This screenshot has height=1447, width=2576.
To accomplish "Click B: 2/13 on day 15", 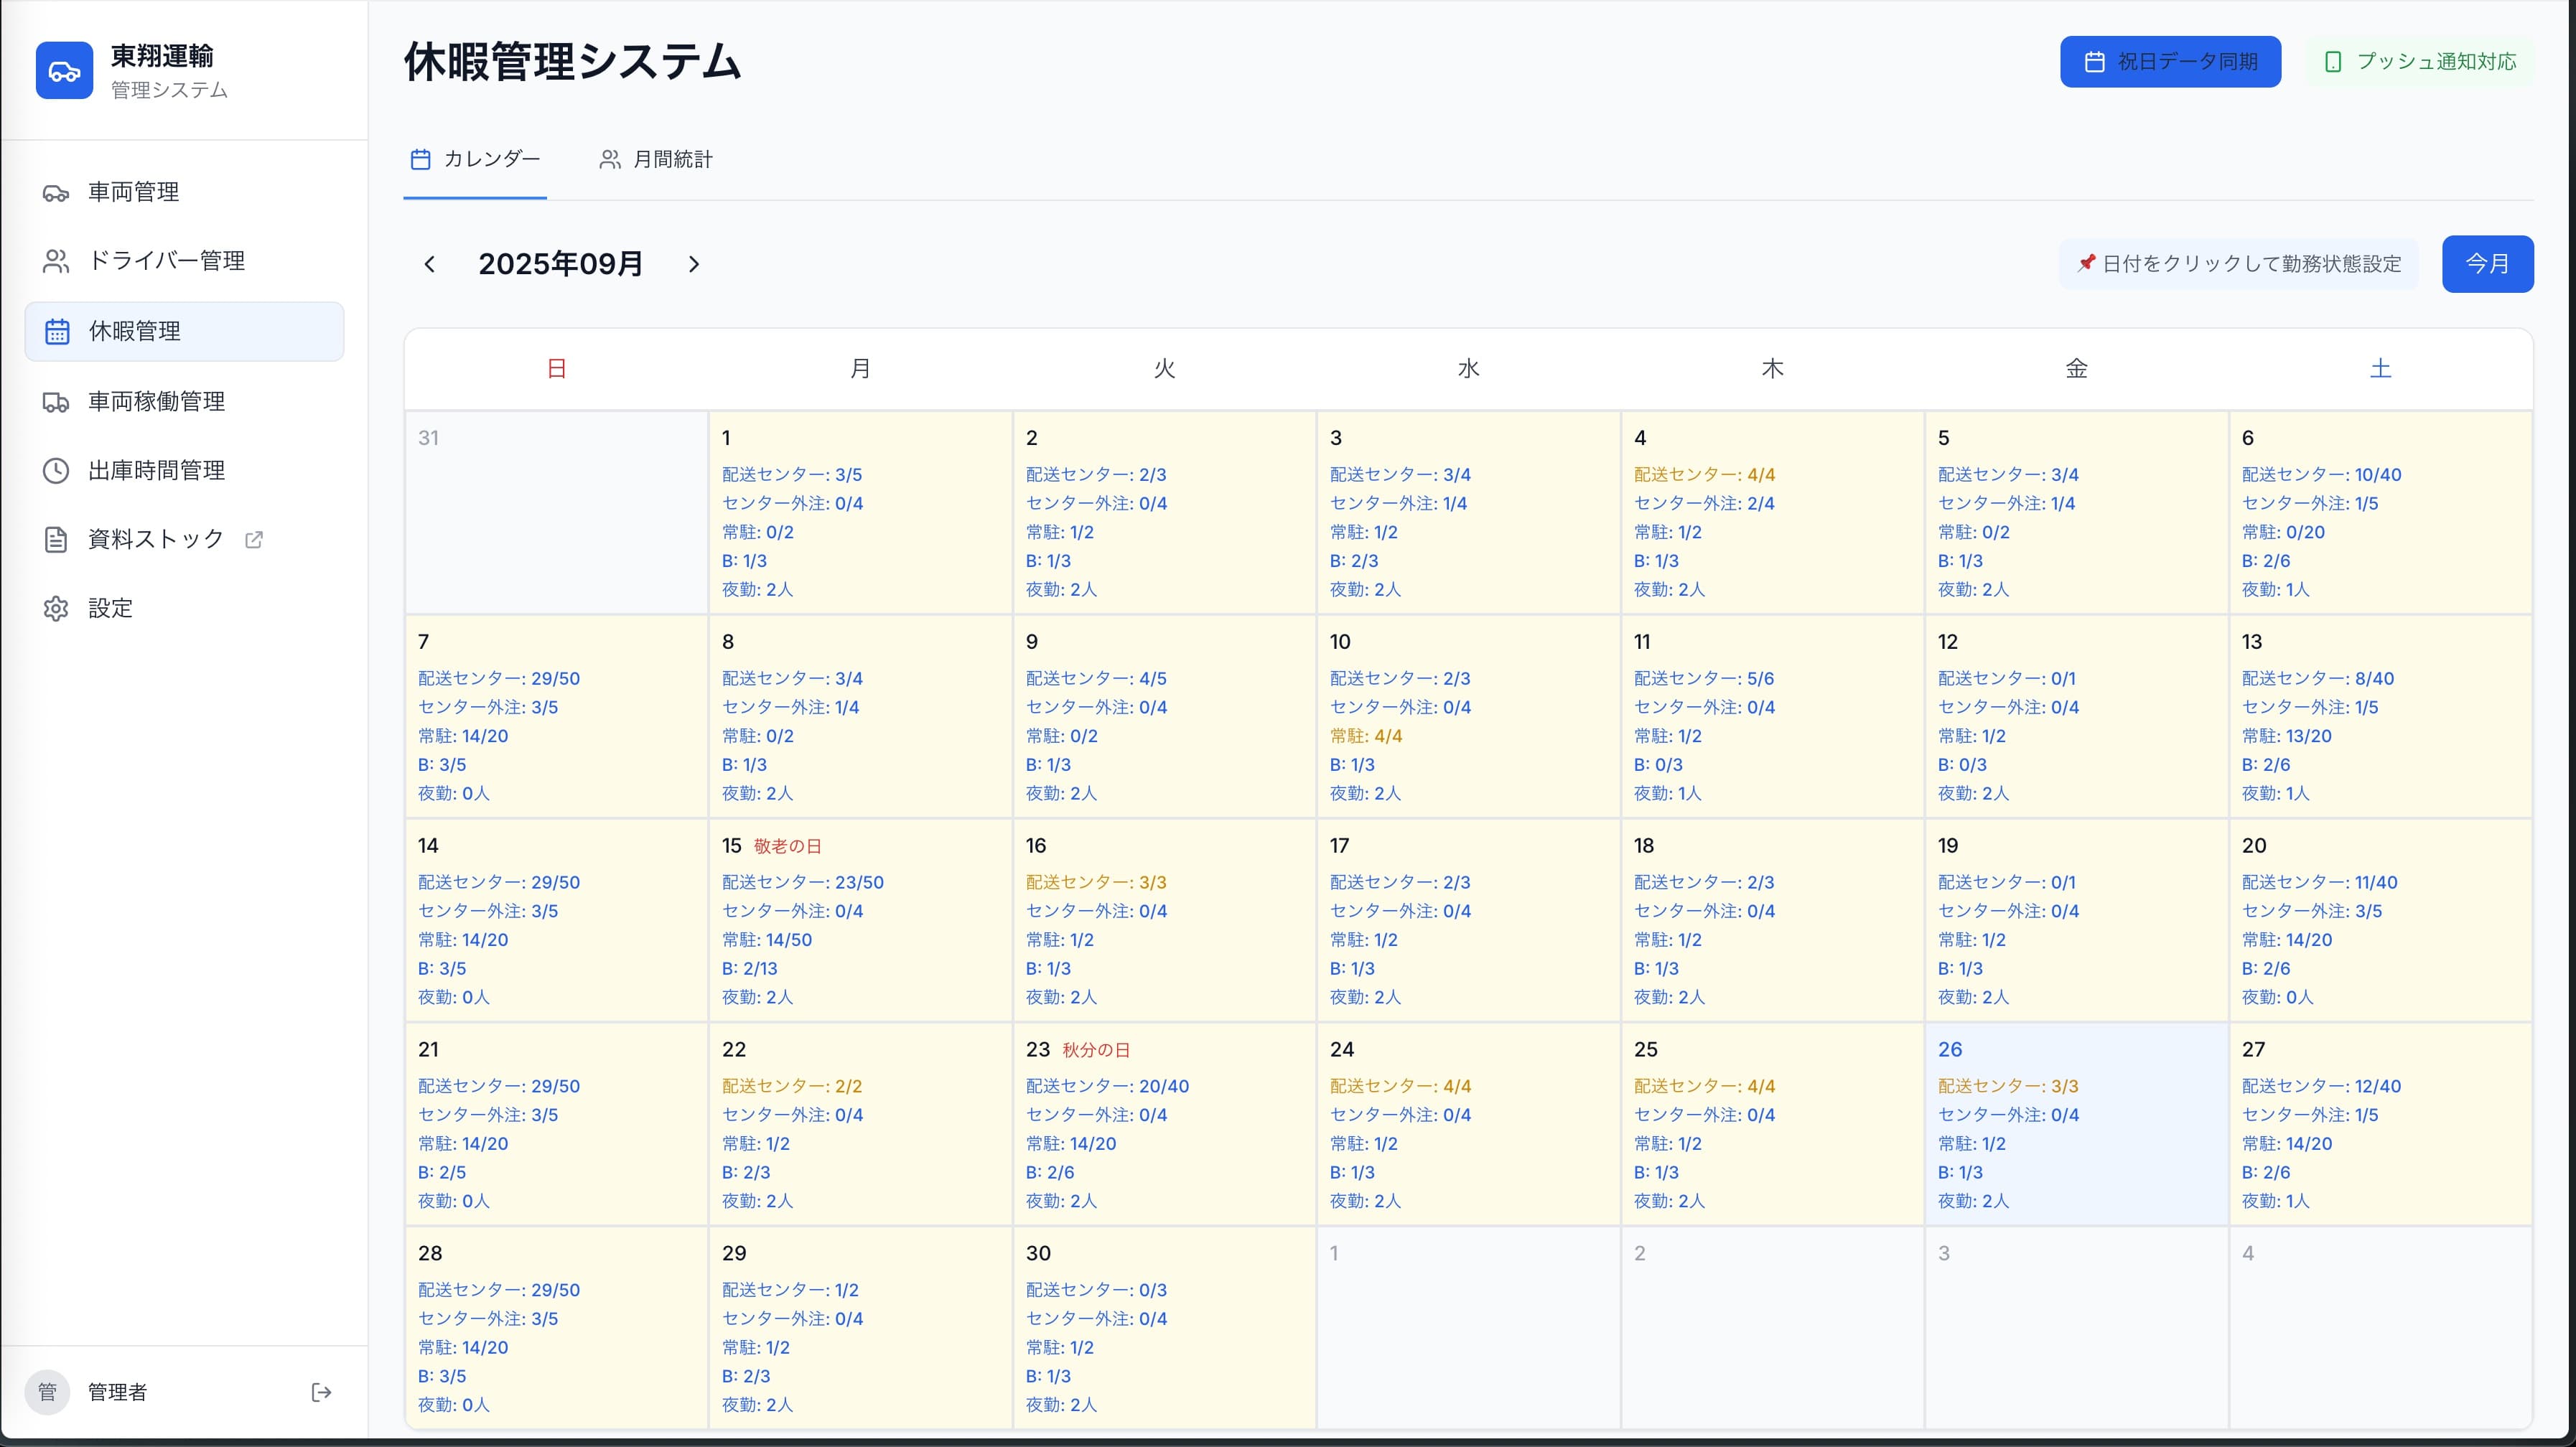I will [x=749, y=969].
